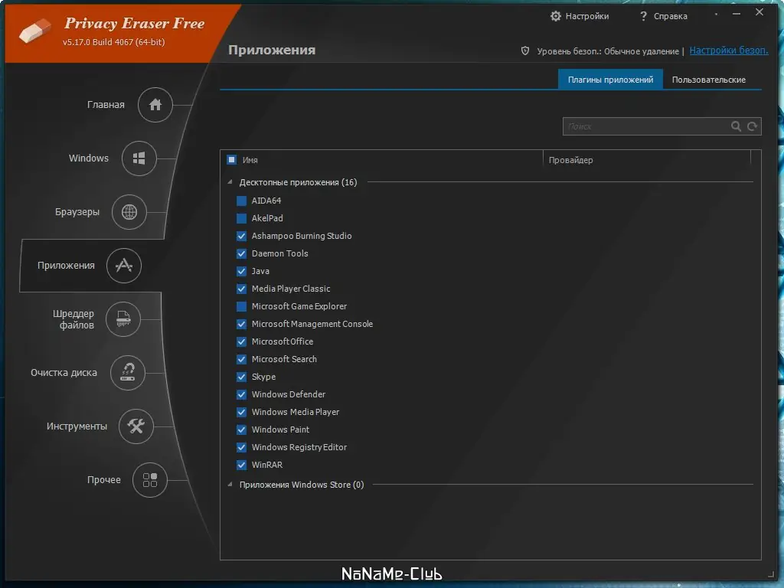This screenshot has width=784, height=588.
Task: Open the Справка help text button
Action: point(671,16)
